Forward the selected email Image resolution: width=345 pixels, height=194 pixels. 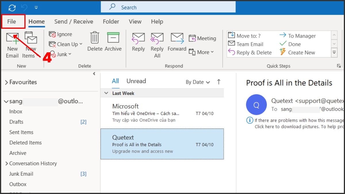point(177,38)
